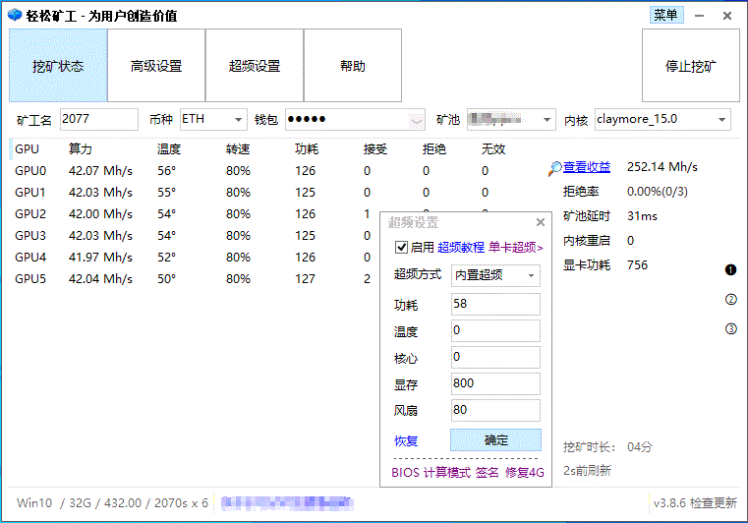Select the GPU4 row label
This screenshot has height=523, width=748.
[x=30, y=258]
